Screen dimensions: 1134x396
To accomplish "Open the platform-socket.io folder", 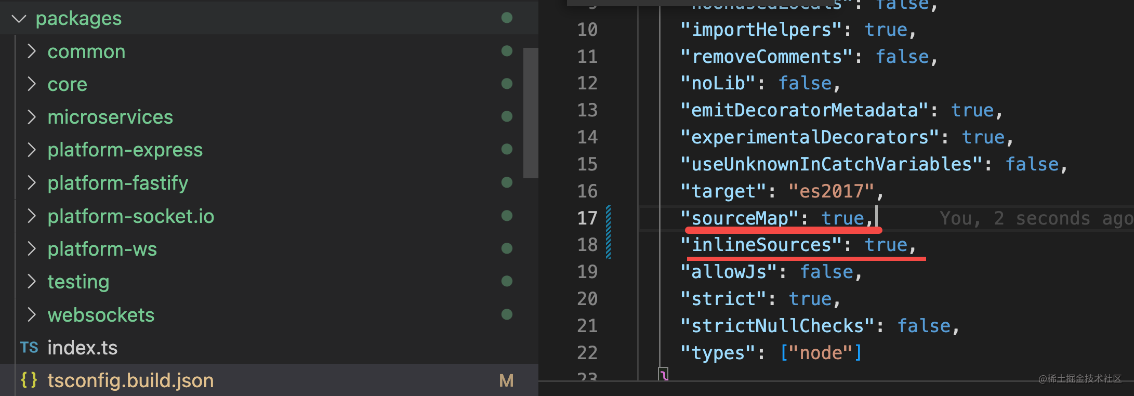I will click(130, 216).
